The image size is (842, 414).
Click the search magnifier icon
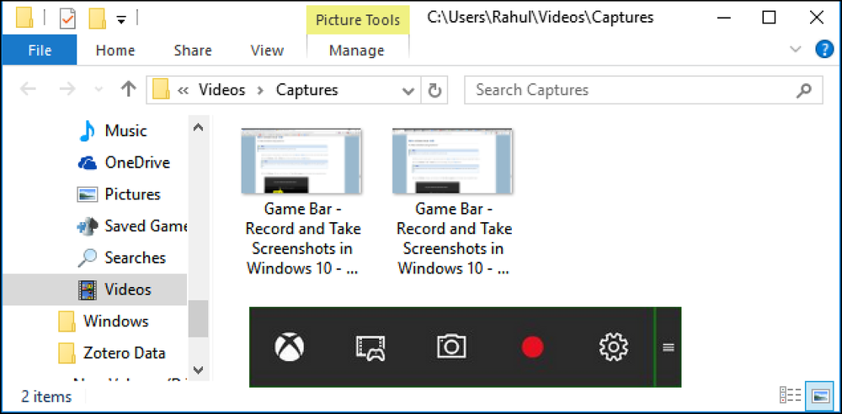(x=803, y=90)
